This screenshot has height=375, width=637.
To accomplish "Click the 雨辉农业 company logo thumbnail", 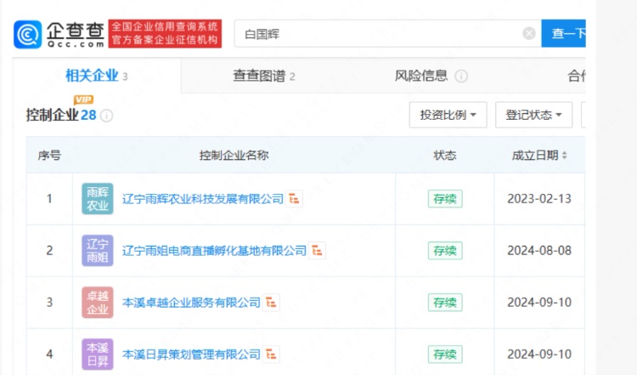I will tap(98, 199).
